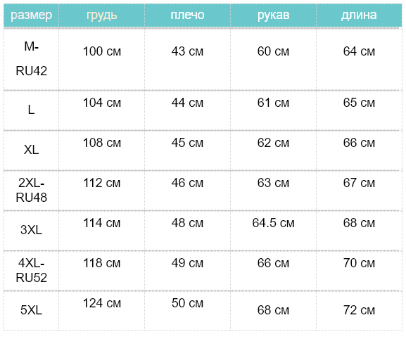Screen dimensions: 406x339
Task: Select the 4XL-RU52 size cell
Action: (x=32, y=270)
